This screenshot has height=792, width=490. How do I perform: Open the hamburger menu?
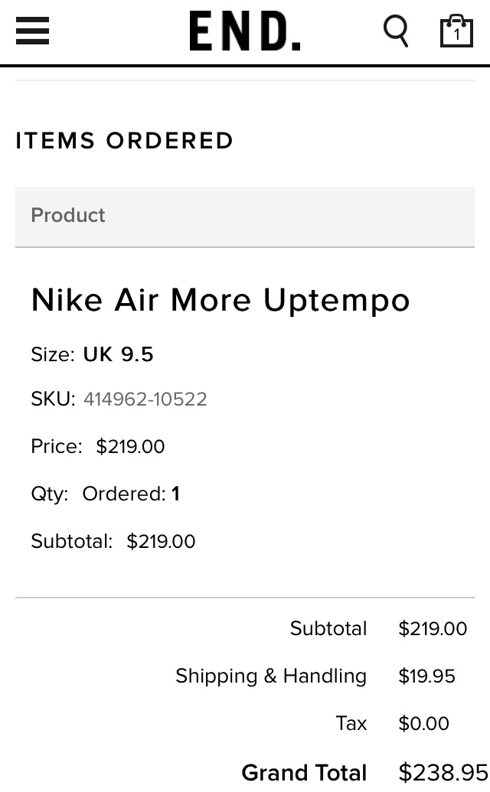pyautogui.click(x=32, y=31)
